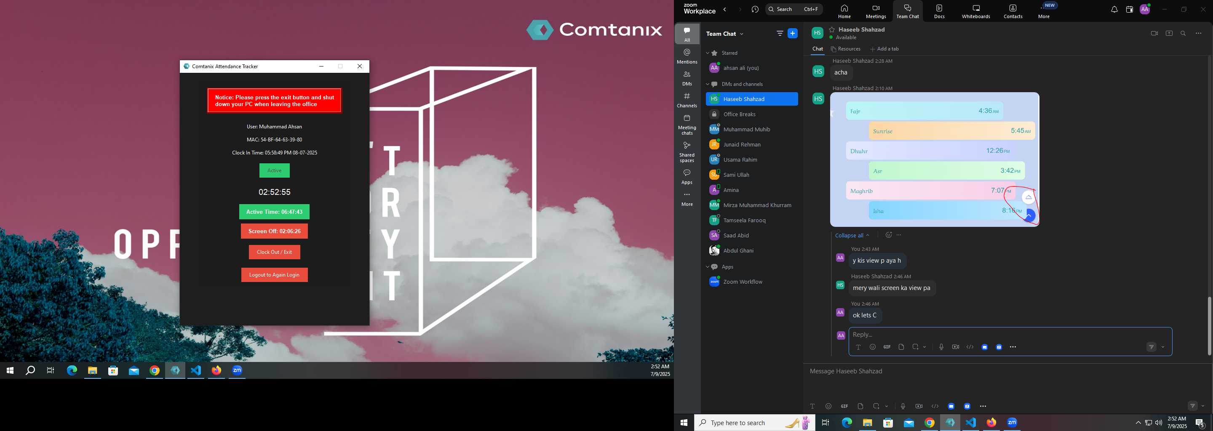Viewport: 1213px width, 431px height.
Task: Record a video message in the Reply box
Action: pyautogui.click(x=955, y=347)
